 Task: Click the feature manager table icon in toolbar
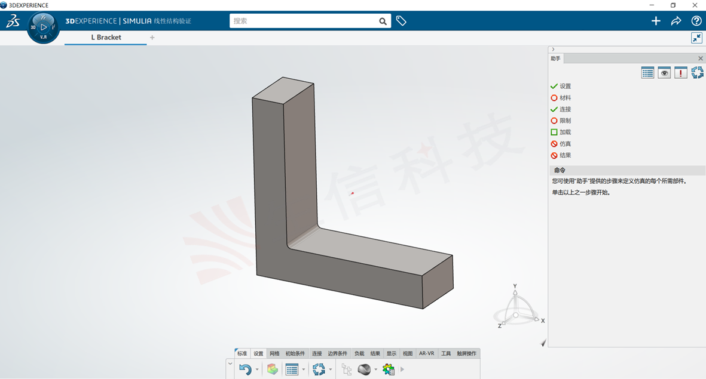(292, 369)
